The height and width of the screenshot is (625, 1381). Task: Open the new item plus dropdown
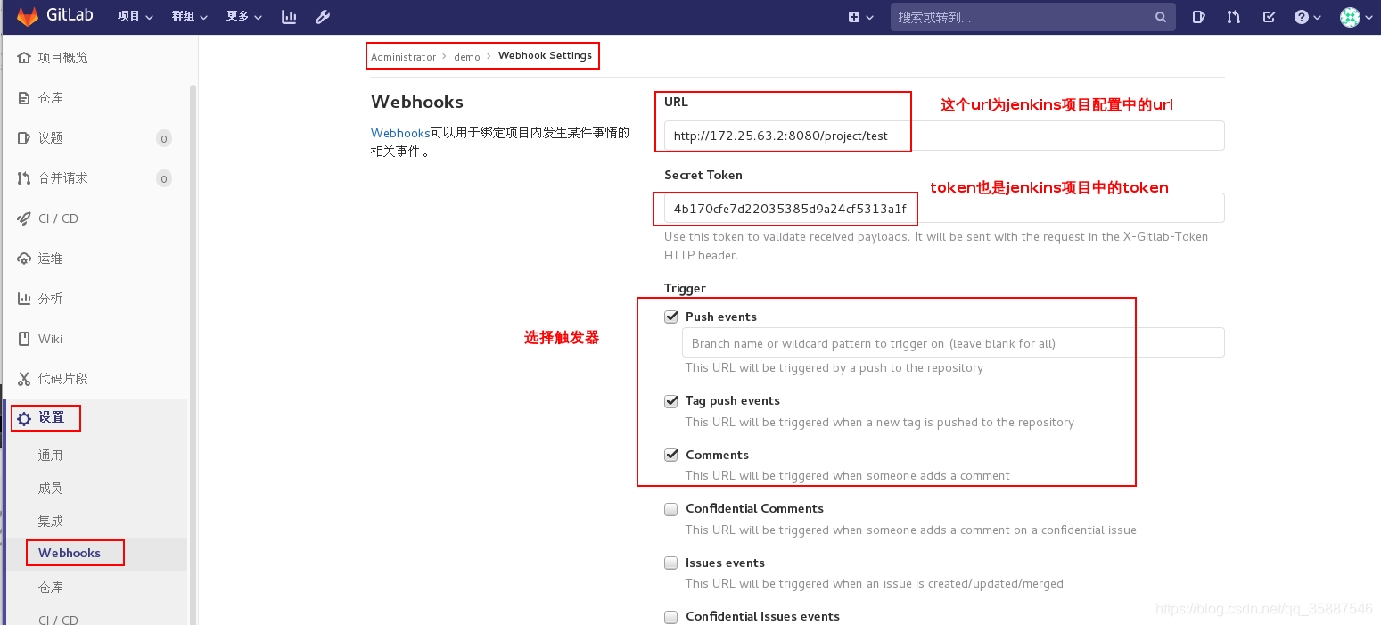point(861,16)
